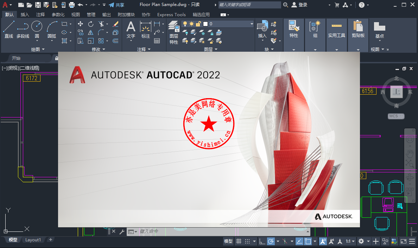Undo the last action with Undo arrow
418x248 pixels.
(x=80, y=5)
